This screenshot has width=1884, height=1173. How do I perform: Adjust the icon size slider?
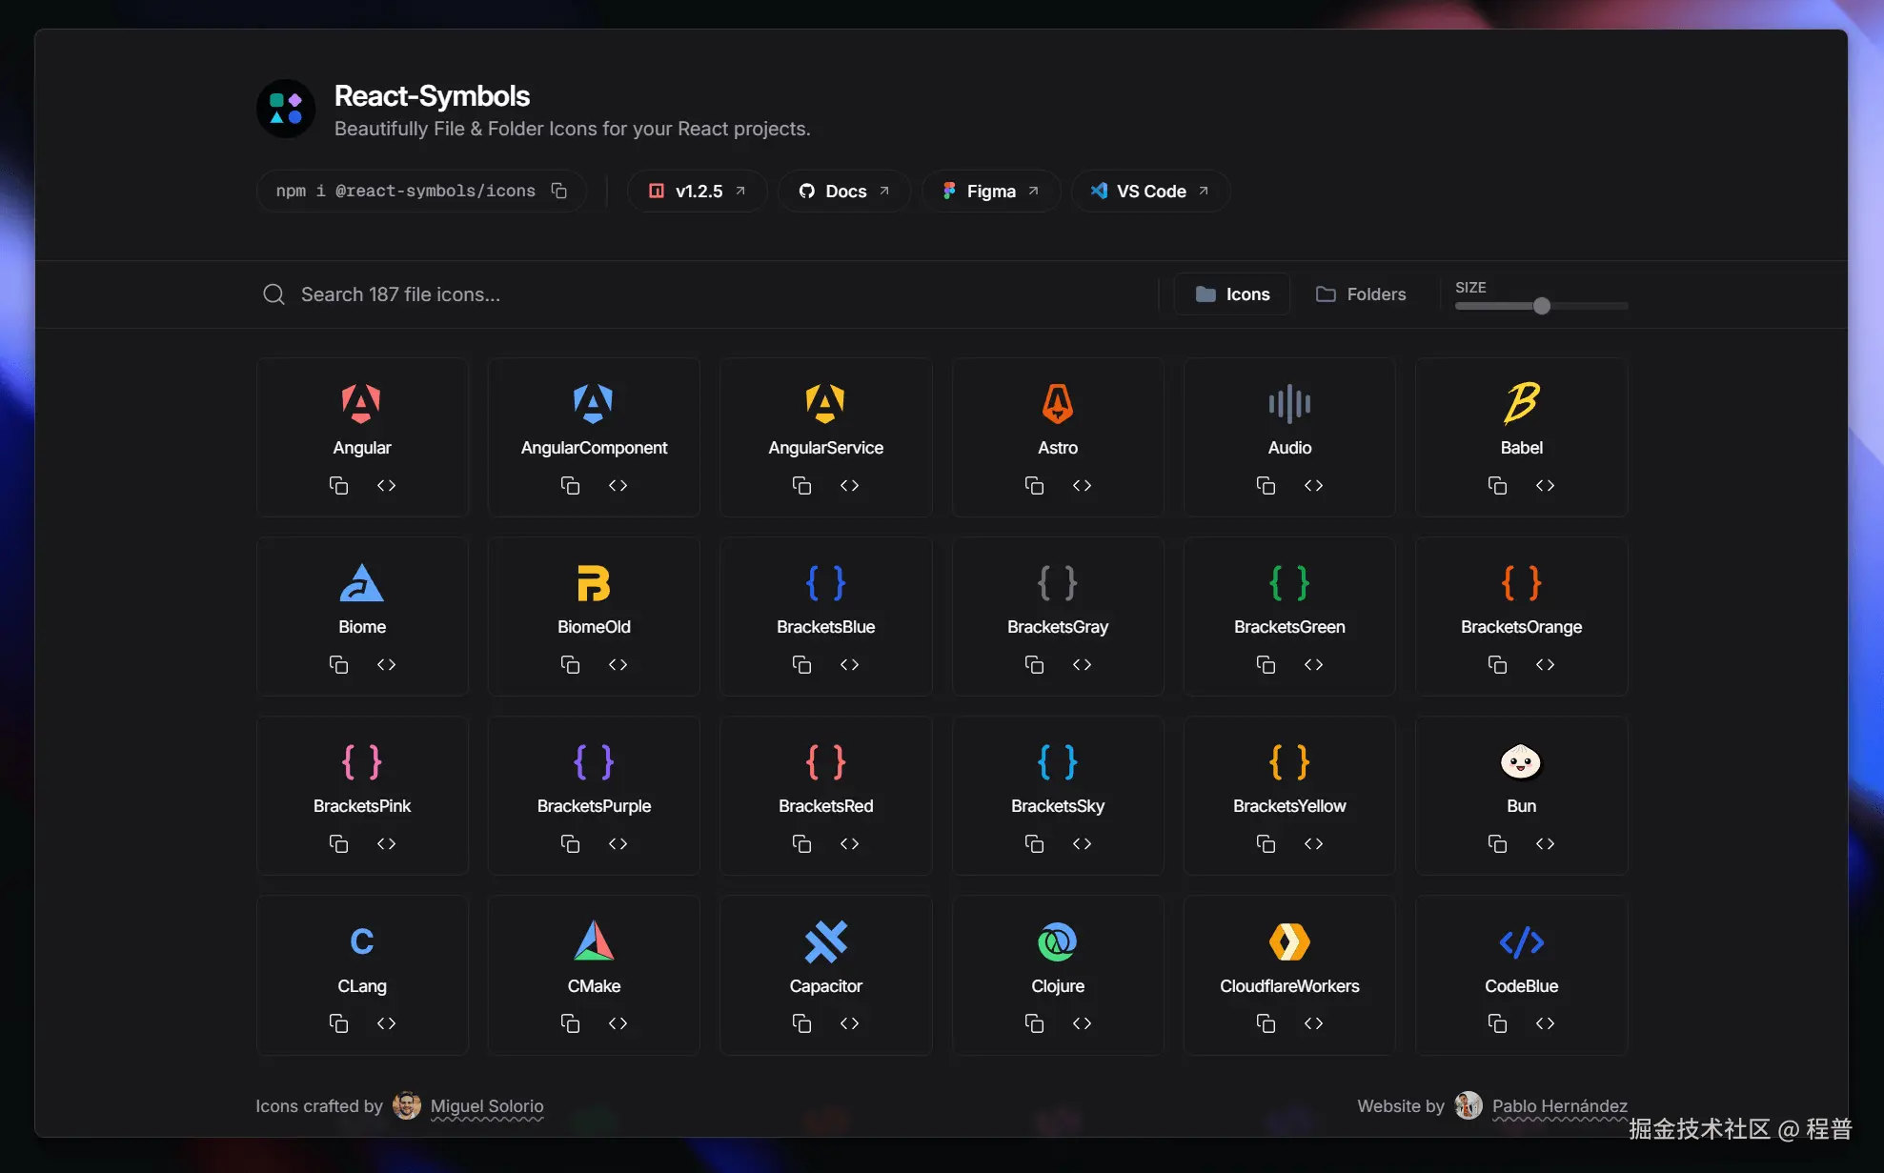click(x=1541, y=306)
